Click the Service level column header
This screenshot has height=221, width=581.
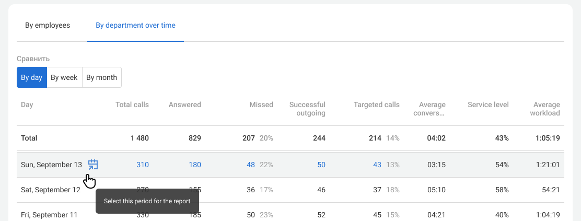(x=488, y=104)
